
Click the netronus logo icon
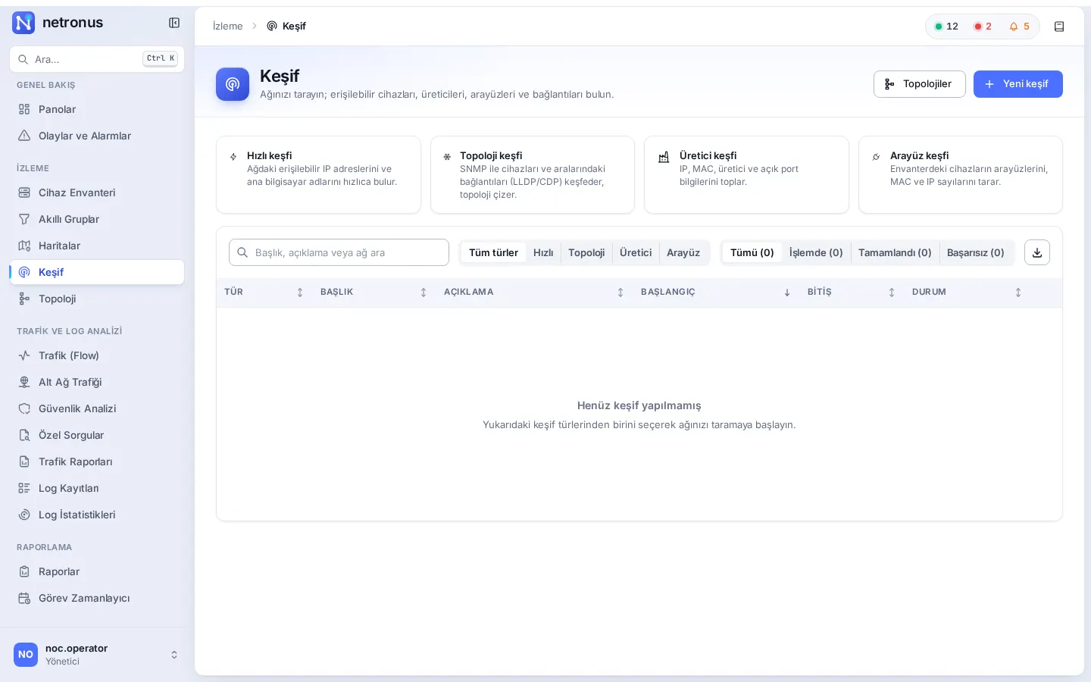[23, 23]
